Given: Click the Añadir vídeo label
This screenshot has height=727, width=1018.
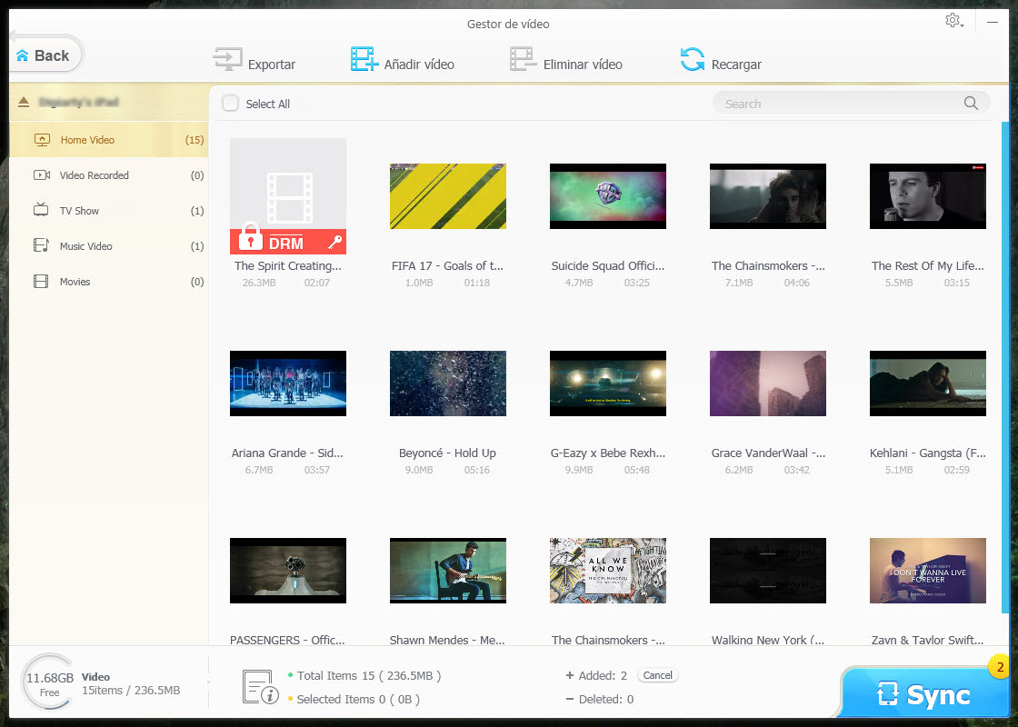Looking at the screenshot, I should click(x=419, y=65).
